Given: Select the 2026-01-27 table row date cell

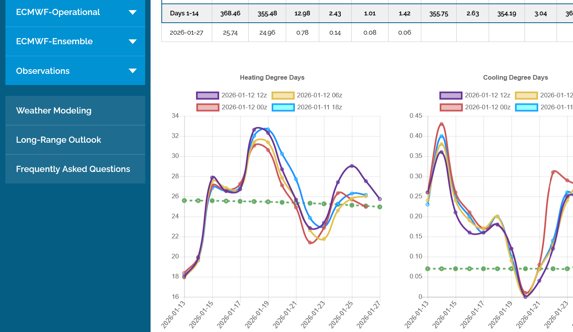Looking at the screenshot, I should (186, 33).
